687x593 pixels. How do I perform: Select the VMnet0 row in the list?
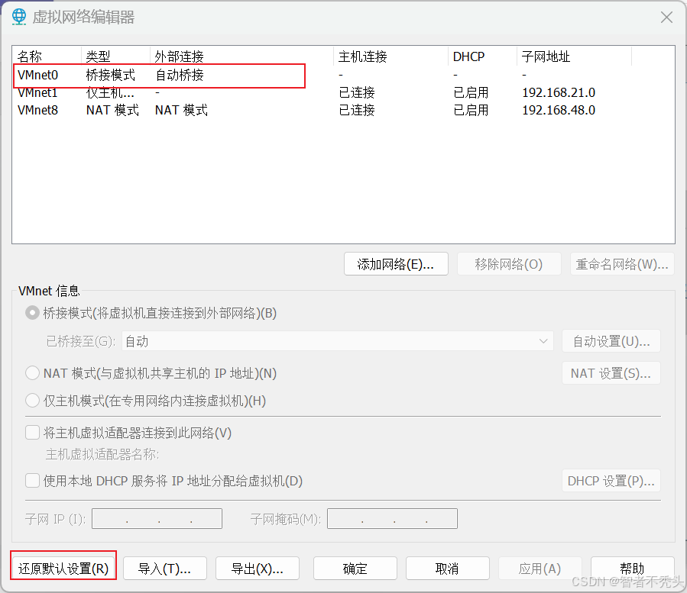pyautogui.click(x=344, y=75)
